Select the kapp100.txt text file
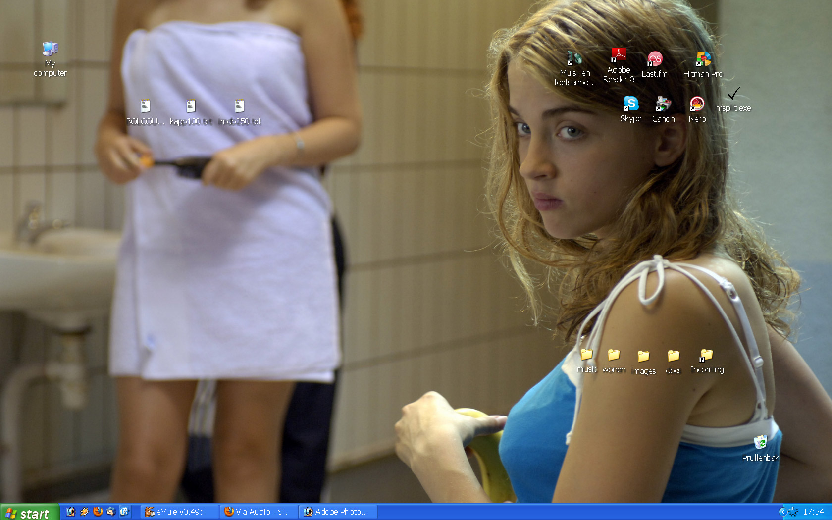 pos(191,106)
